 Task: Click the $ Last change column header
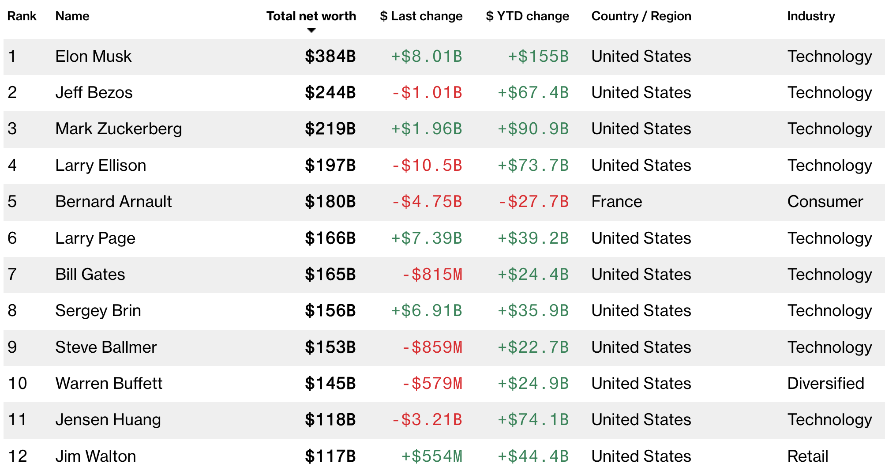pyautogui.click(x=421, y=16)
